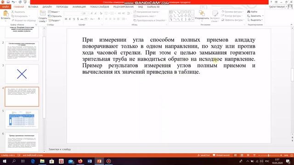
Task: Select rectangle shape in shapes gallery
Action: point(182,12)
